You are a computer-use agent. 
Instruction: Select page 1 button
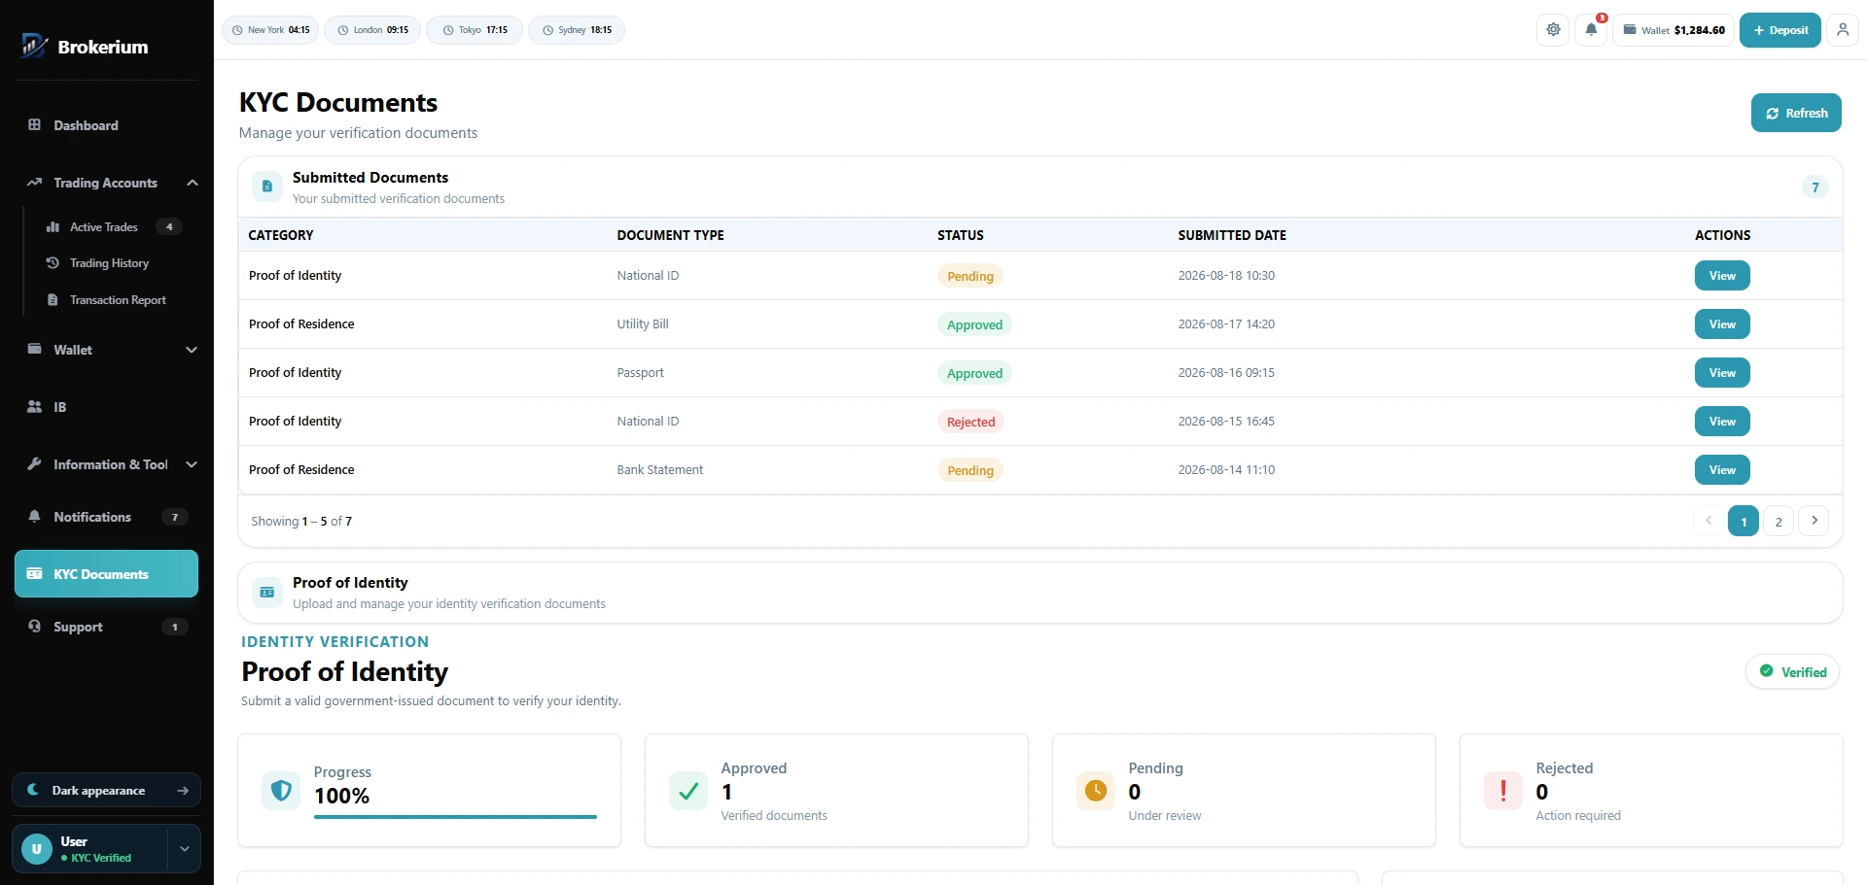pyautogui.click(x=1744, y=521)
